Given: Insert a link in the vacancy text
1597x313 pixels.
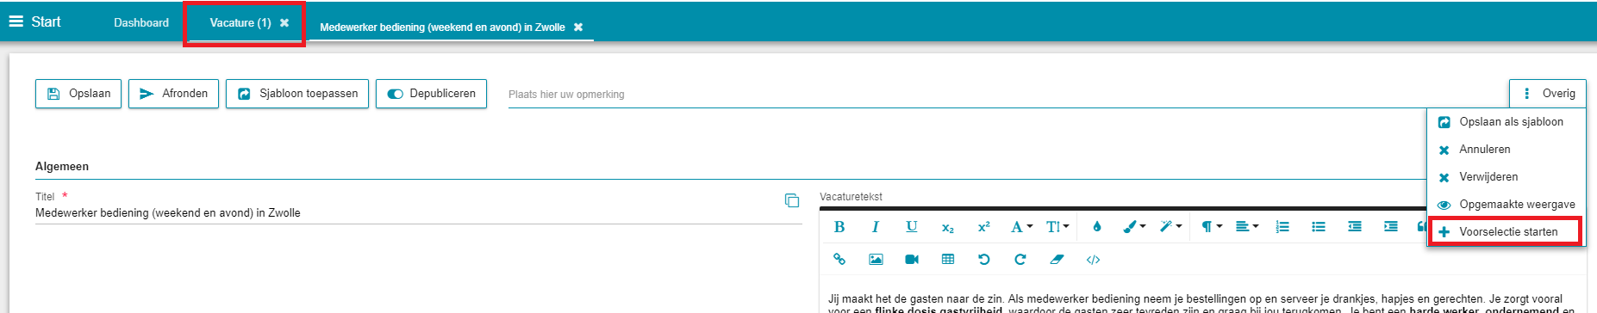Looking at the screenshot, I should tap(839, 260).
